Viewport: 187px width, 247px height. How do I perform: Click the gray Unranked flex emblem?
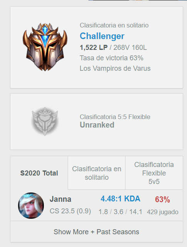[45, 121]
